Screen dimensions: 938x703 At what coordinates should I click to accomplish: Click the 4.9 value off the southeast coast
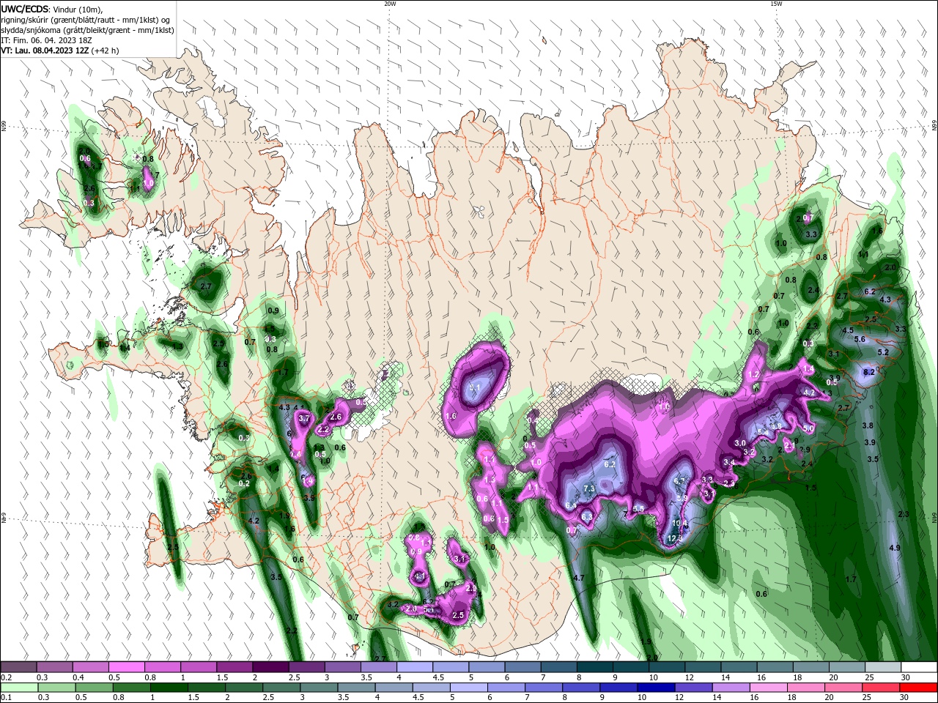pos(894,548)
